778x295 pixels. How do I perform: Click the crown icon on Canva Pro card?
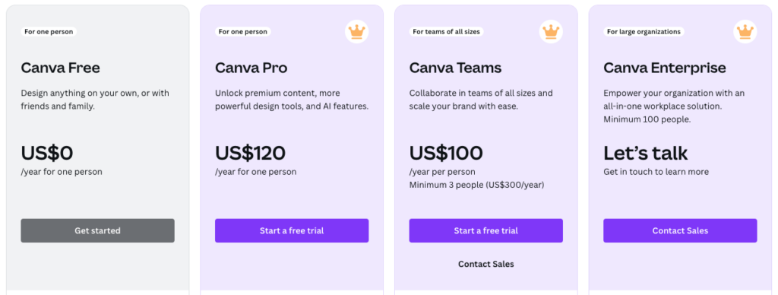(357, 32)
